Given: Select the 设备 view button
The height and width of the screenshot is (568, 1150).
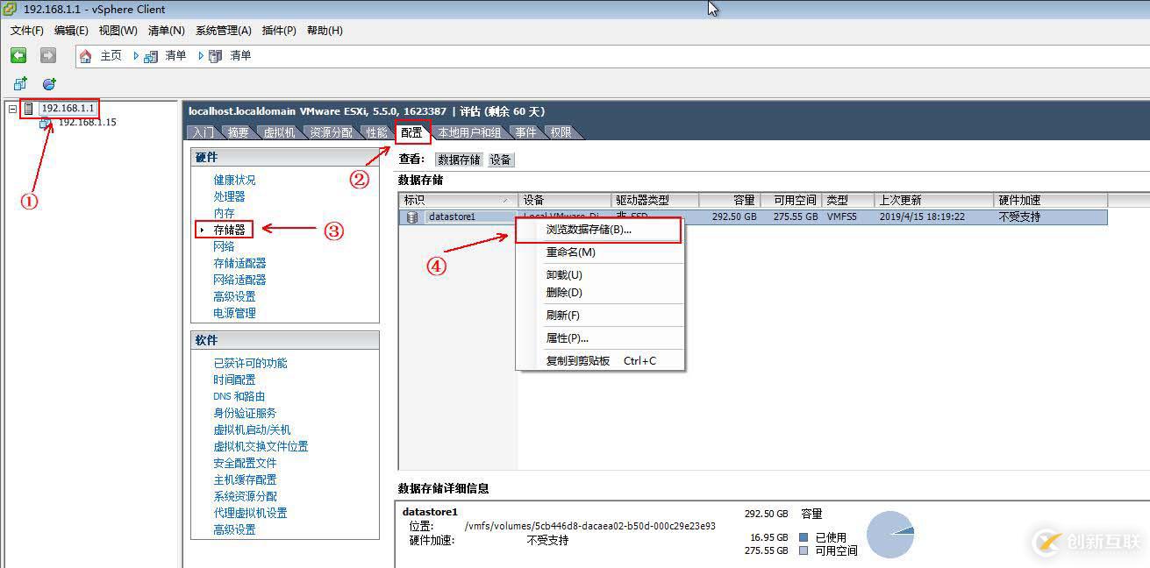Looking at the screenshot, I should pyautogui.click(x=501, y=160).
